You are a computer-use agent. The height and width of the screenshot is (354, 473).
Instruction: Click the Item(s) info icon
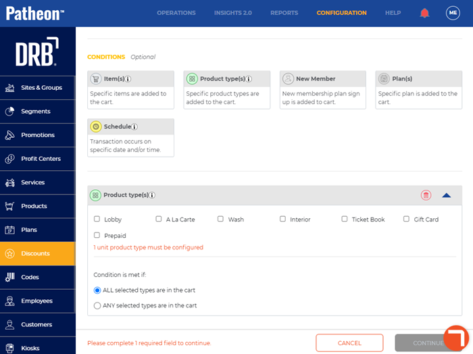tap(128, 79)
